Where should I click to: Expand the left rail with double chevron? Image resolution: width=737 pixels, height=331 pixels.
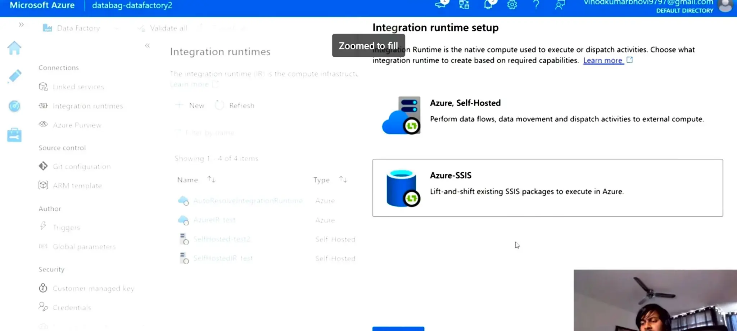coord(21,24)
